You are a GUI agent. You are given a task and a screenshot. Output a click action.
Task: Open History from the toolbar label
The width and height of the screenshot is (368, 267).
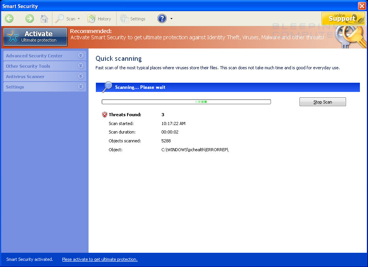coord(104,19)
